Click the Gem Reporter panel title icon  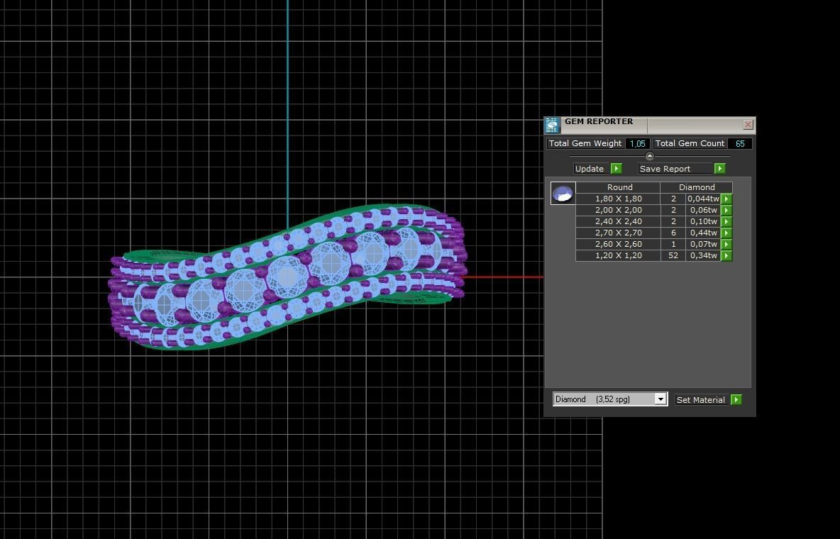point(552,125)
